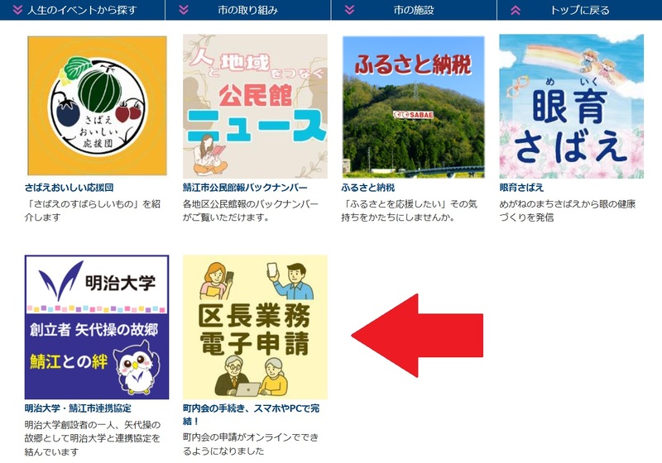Click the chevron icon beside 人生のイベントから探す
The width and height of the screenshot is (662, 463).
(x=17, y=10)
